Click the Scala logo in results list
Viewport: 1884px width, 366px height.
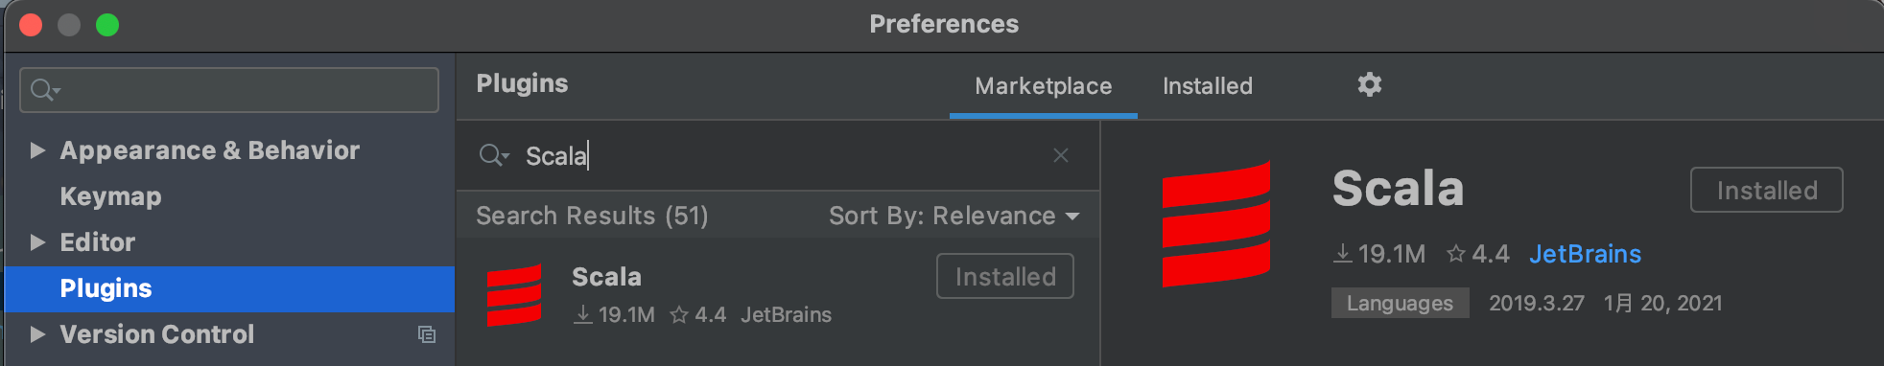click(x=514, y=295)
